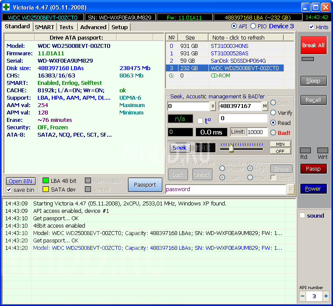Click the M button beside end LBA
This screenshot has height=306, width=333.
pyautogui.click(x=265, y=106)
